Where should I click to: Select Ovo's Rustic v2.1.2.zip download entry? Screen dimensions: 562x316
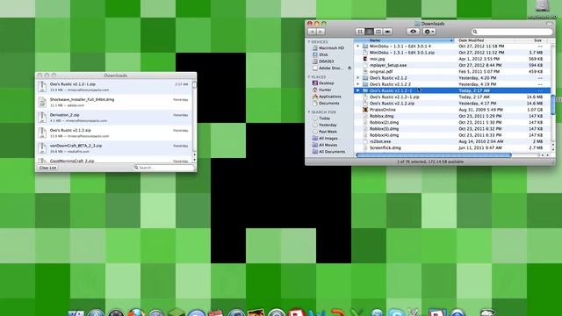(114, 133)
